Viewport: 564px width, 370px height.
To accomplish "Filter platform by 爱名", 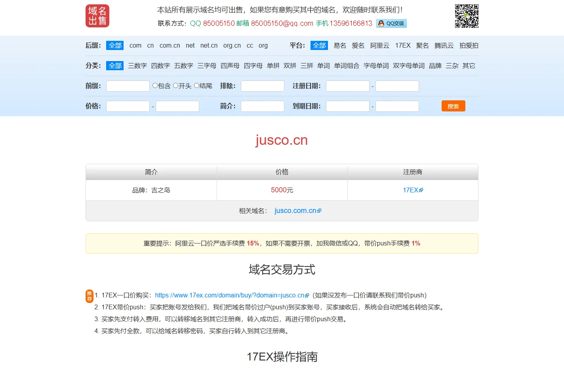I will (x=358, y=46).
